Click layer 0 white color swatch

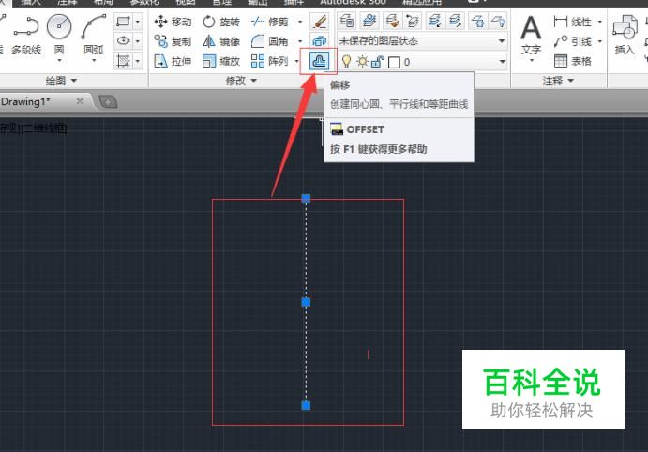click(394, 62)
